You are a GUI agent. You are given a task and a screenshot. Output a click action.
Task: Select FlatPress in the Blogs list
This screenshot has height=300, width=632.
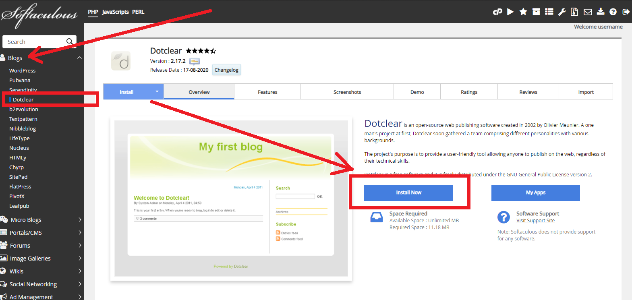pos(20,186)
